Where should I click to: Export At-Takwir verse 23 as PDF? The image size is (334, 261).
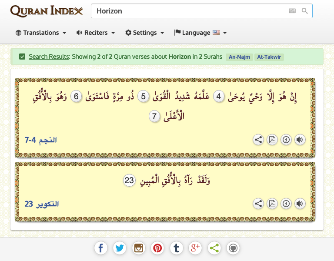click(x=272, y=204)
